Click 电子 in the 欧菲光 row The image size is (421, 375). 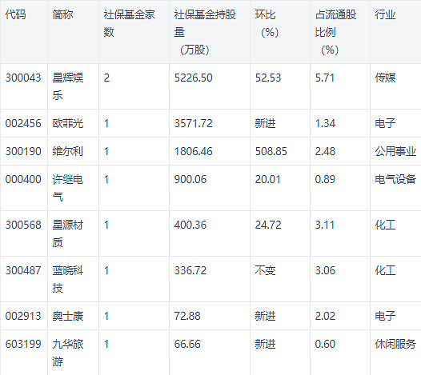tap(385, 123)
